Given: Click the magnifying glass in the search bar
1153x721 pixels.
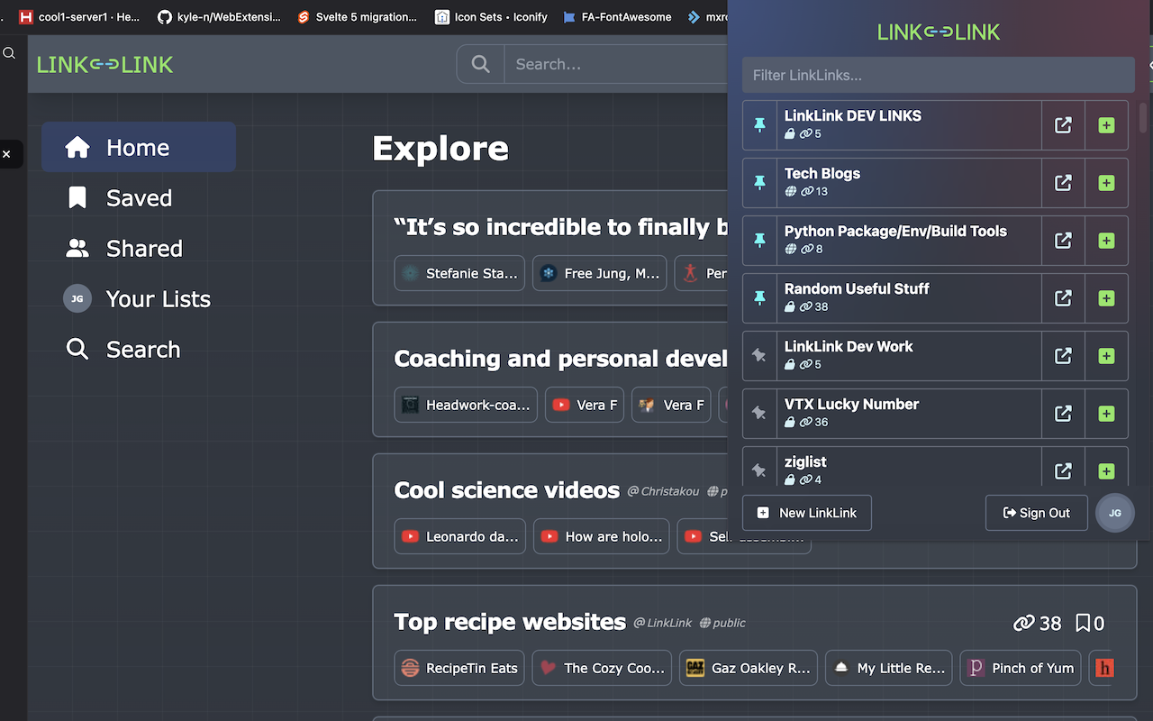Looking at the screenshot, I should [480, 64].
